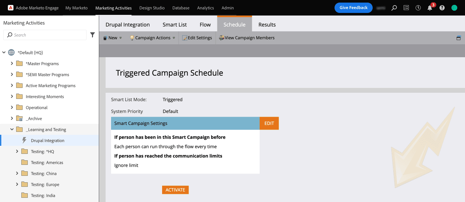
Task: Click the Adobe Marketo Engage logo
Action: point(33,8)
